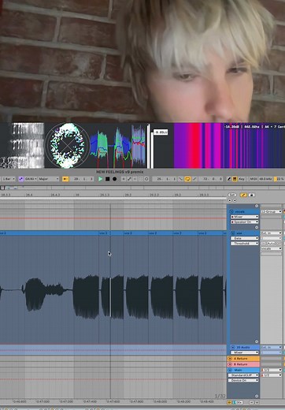This screenshot has height=410, width=285.
Task: Toggle the MIDI arrangement overdub plus icon
Action: pyautogui.click(x=124, y=179)
